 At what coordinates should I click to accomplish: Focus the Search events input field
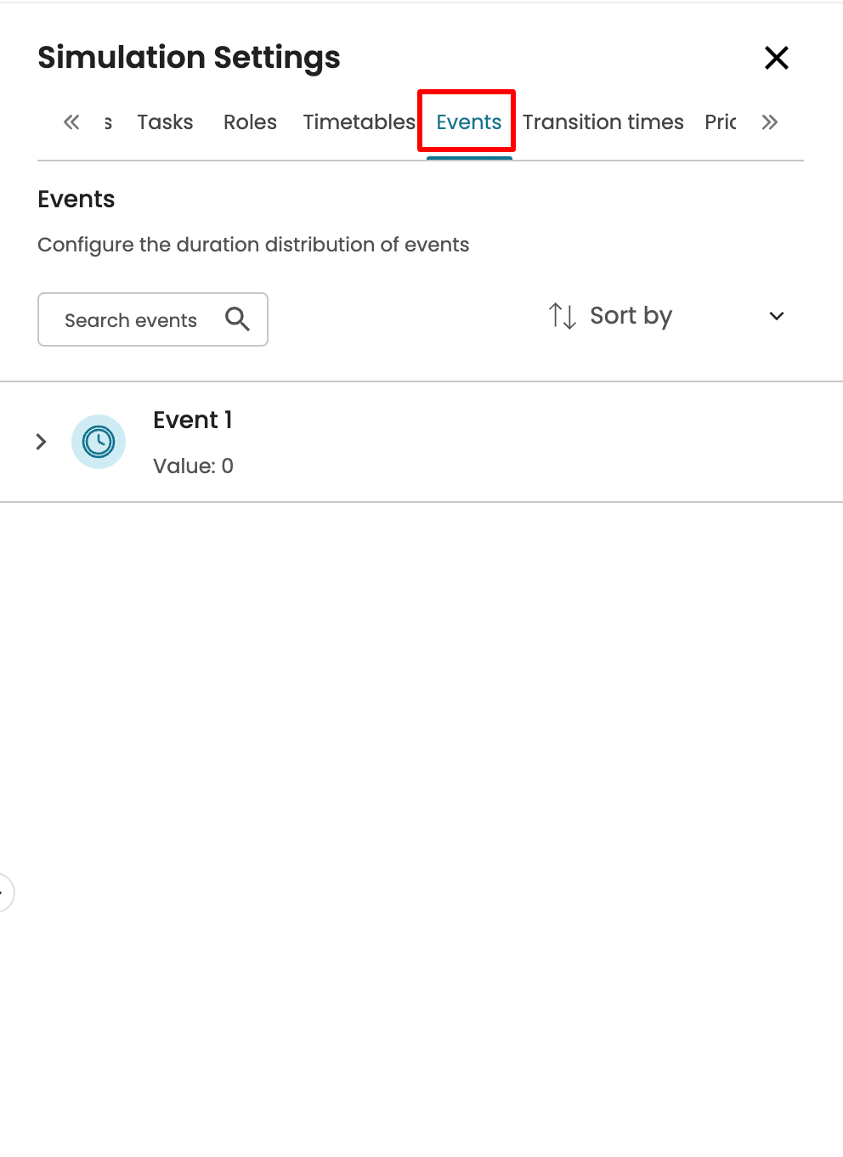[131, 320]
